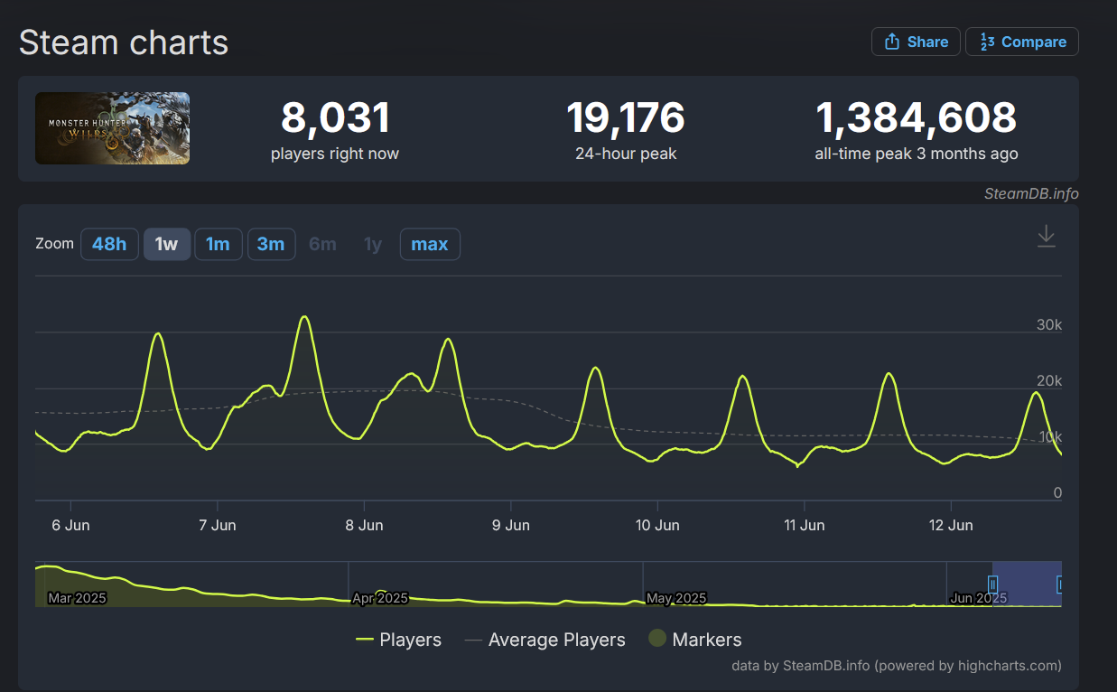Download chart data via download icon
Image resolution: width=1117 pixels, height=692 pixels.
(x=1046, y=236)
